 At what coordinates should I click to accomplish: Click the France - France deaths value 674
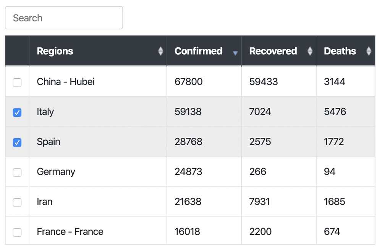click(x=332, y=231)
